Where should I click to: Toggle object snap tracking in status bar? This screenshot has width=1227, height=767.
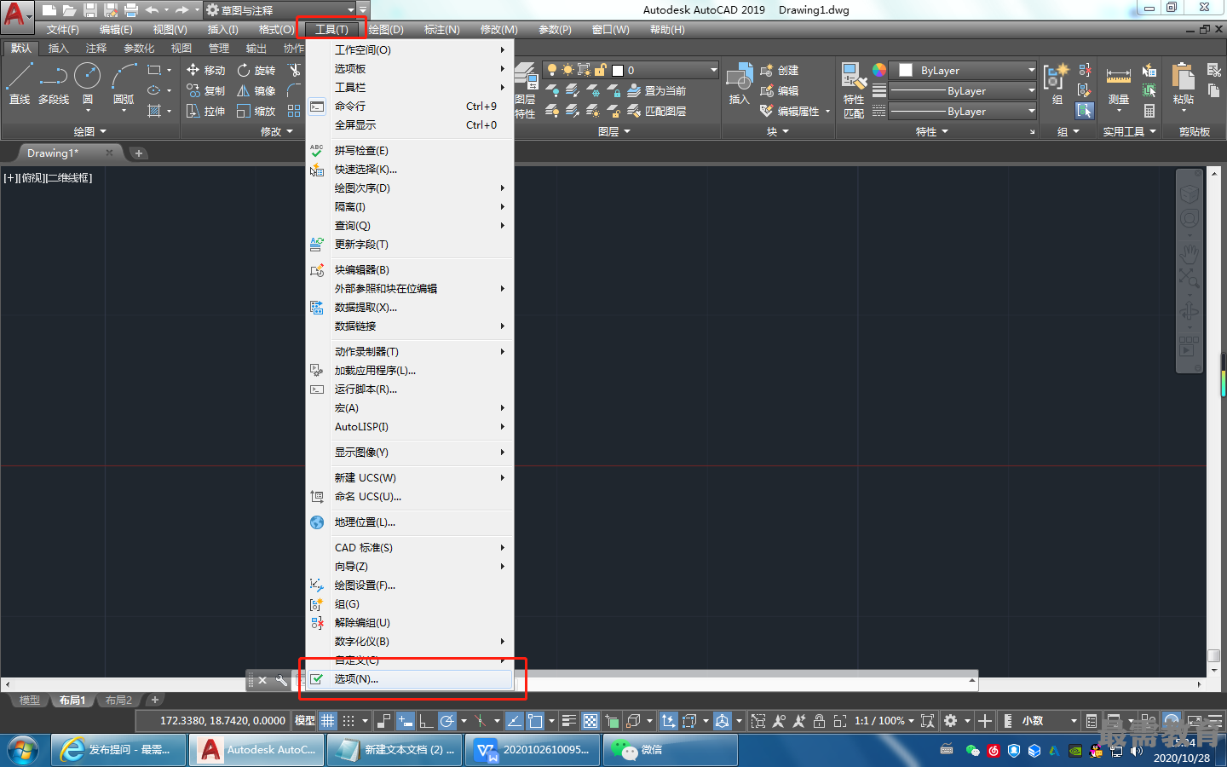515,721
